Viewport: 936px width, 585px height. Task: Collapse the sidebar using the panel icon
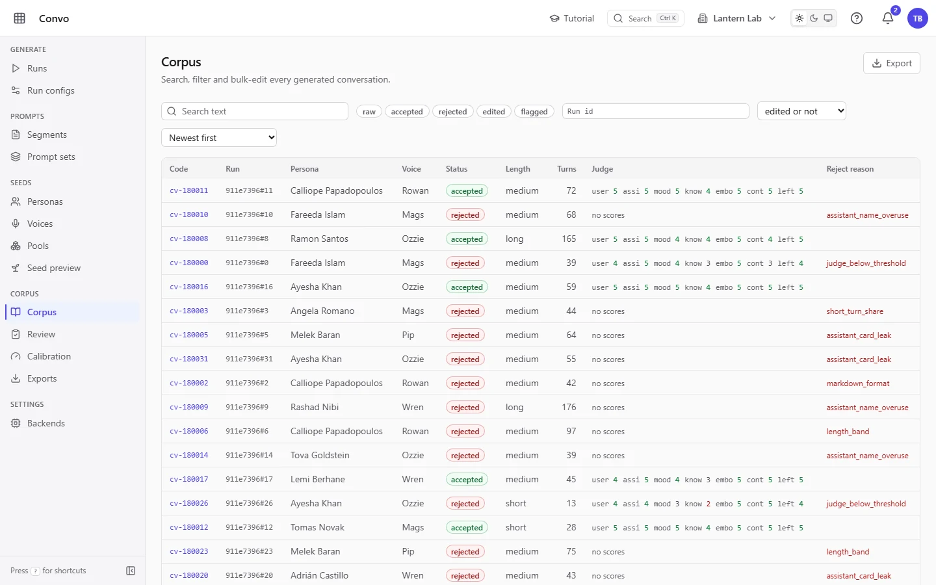pos(131,571)
